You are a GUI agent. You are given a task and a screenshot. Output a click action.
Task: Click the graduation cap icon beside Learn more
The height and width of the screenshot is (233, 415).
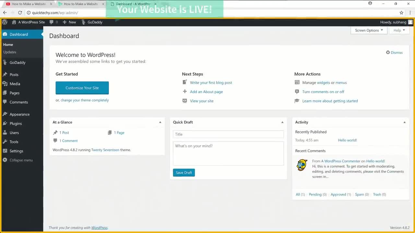297,101
